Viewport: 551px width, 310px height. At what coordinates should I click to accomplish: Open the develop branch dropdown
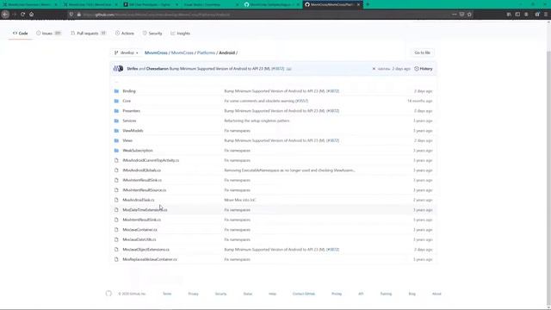pos(126,53)
